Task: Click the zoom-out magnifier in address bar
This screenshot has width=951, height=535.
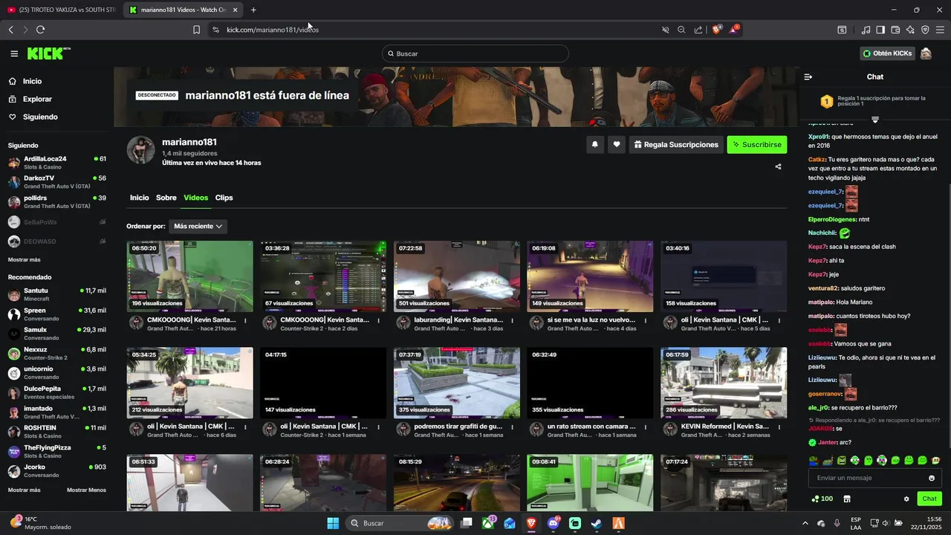Action: tap(681, 30)
